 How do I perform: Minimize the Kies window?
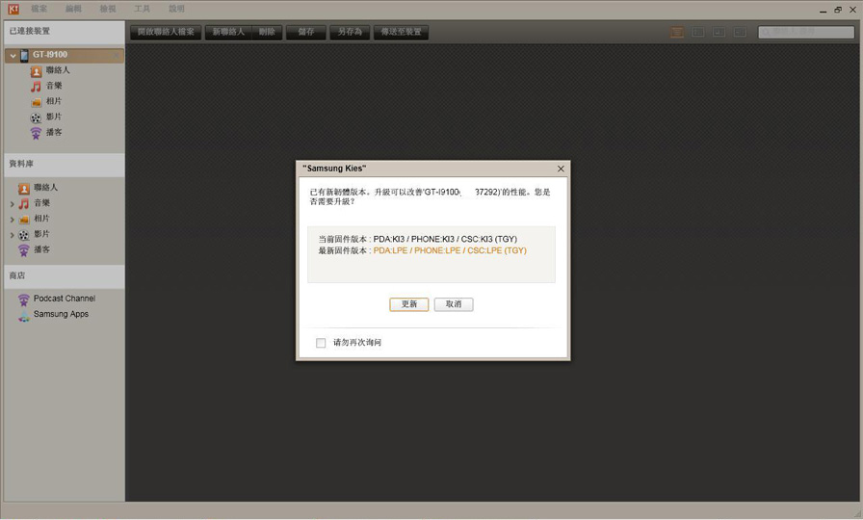[x=823, y=10]
